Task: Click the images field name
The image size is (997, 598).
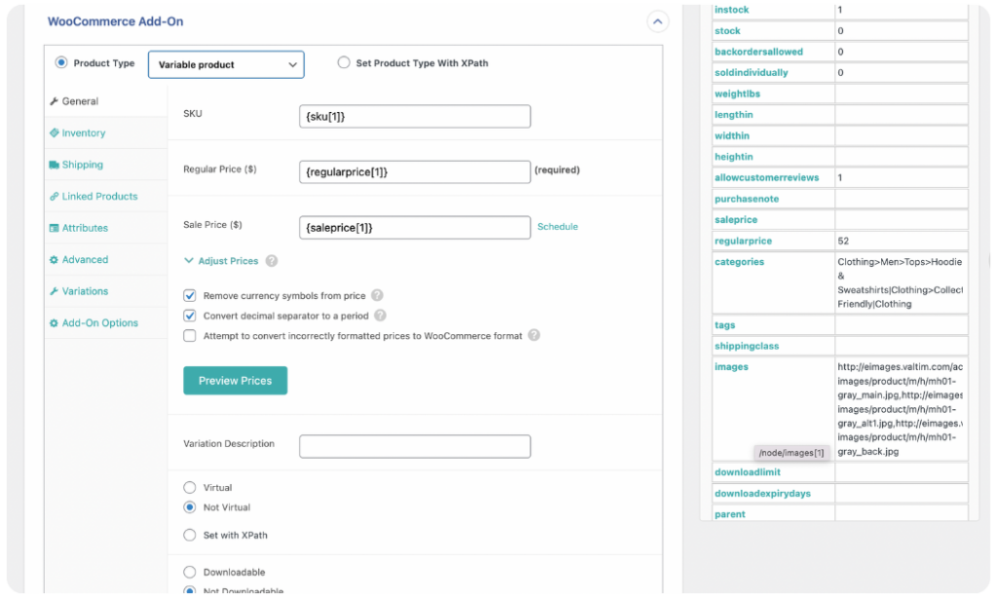Action: (731, 367)
